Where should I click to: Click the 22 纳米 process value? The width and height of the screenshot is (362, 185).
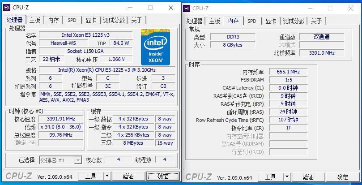point(51,59)
